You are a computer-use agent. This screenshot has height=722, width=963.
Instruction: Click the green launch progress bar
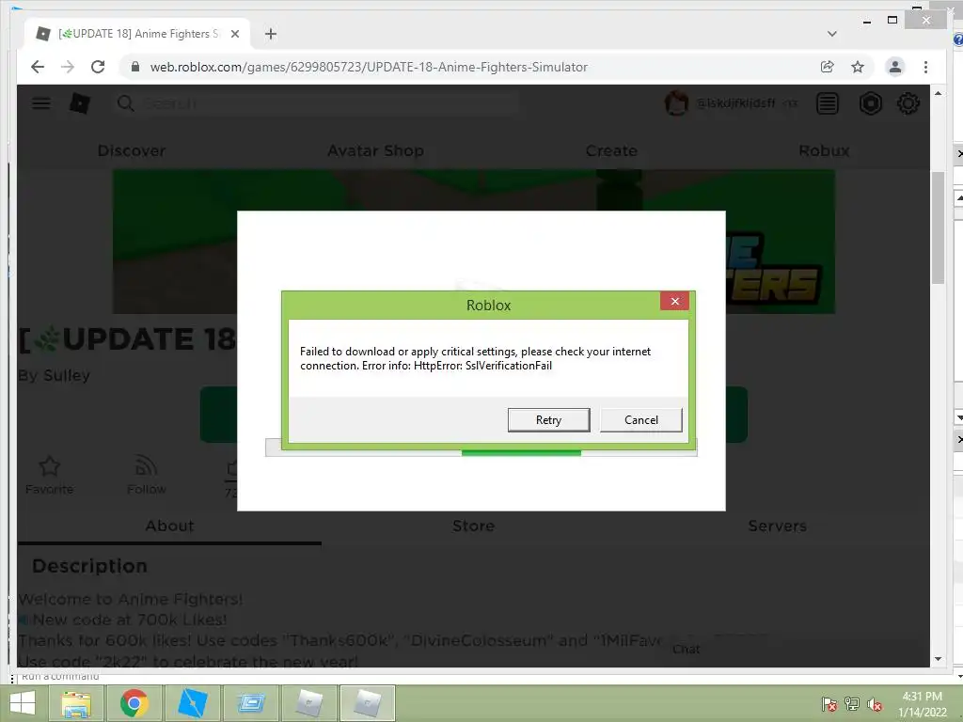tap(521, 453)
